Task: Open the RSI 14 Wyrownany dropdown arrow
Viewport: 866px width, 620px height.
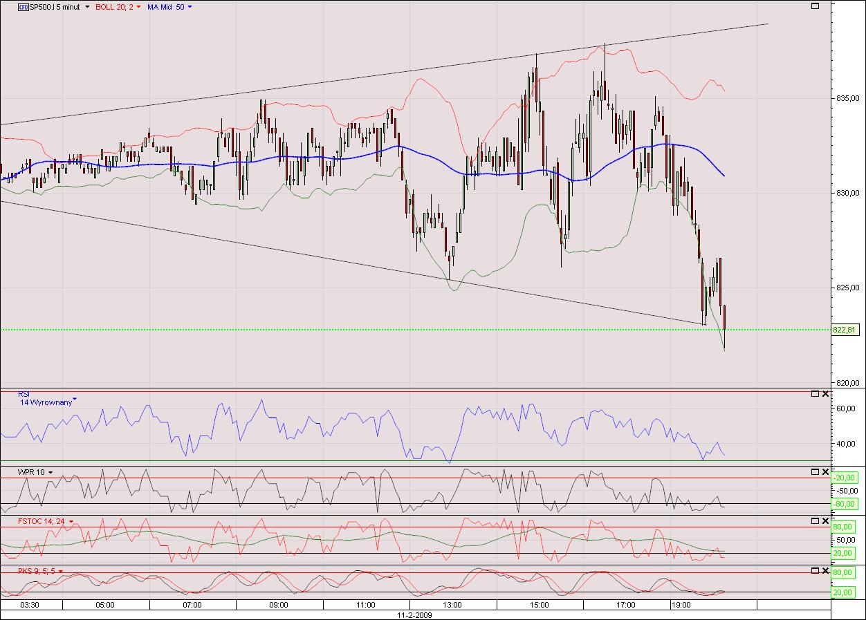Action: tap(75, 400)
